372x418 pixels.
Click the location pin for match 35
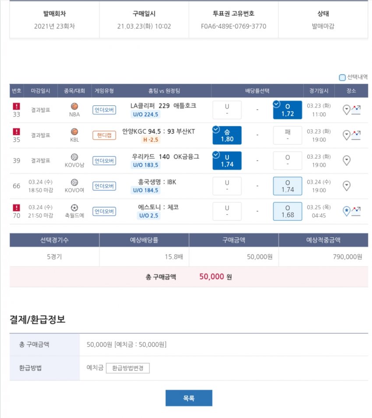[346, 135]
